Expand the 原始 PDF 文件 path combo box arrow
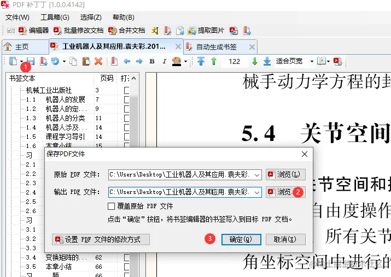 point(257,175)
